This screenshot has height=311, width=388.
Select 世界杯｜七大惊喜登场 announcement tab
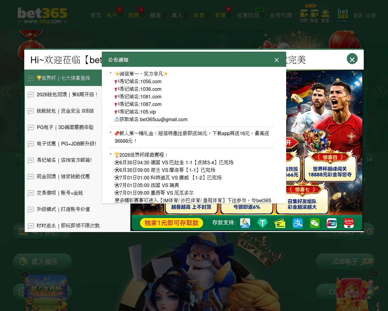[x=63, y=78]
